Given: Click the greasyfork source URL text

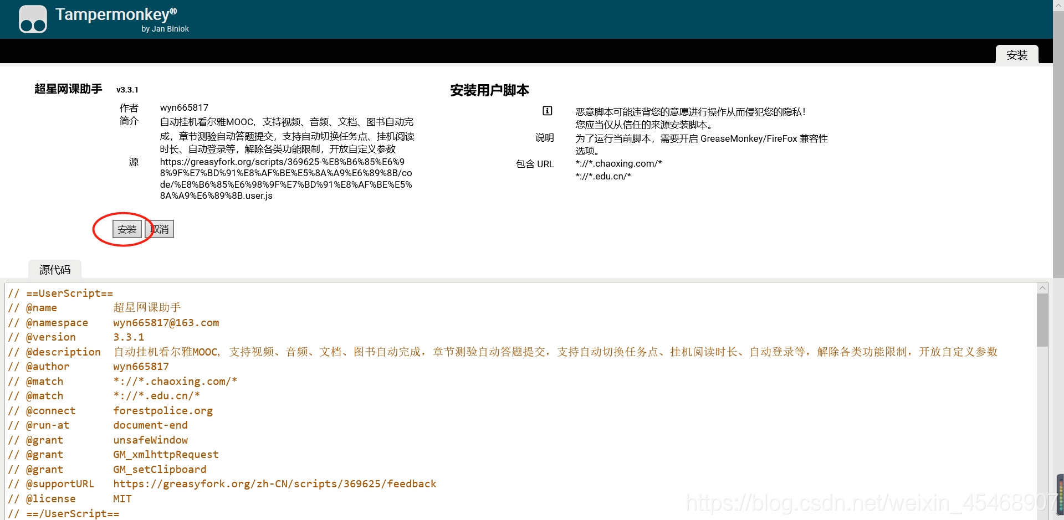Looking at the screenshot, I should coord(286,178).
